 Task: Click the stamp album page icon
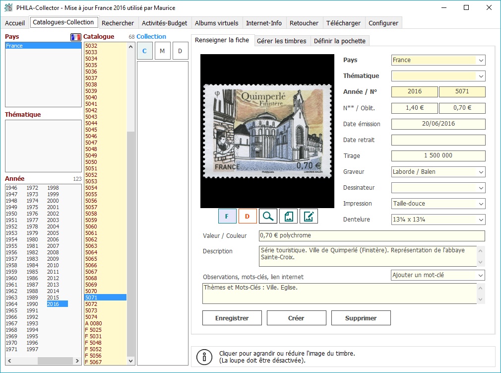click(289, 216)
